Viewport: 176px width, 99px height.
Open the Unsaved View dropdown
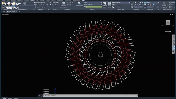pos(121,2)
